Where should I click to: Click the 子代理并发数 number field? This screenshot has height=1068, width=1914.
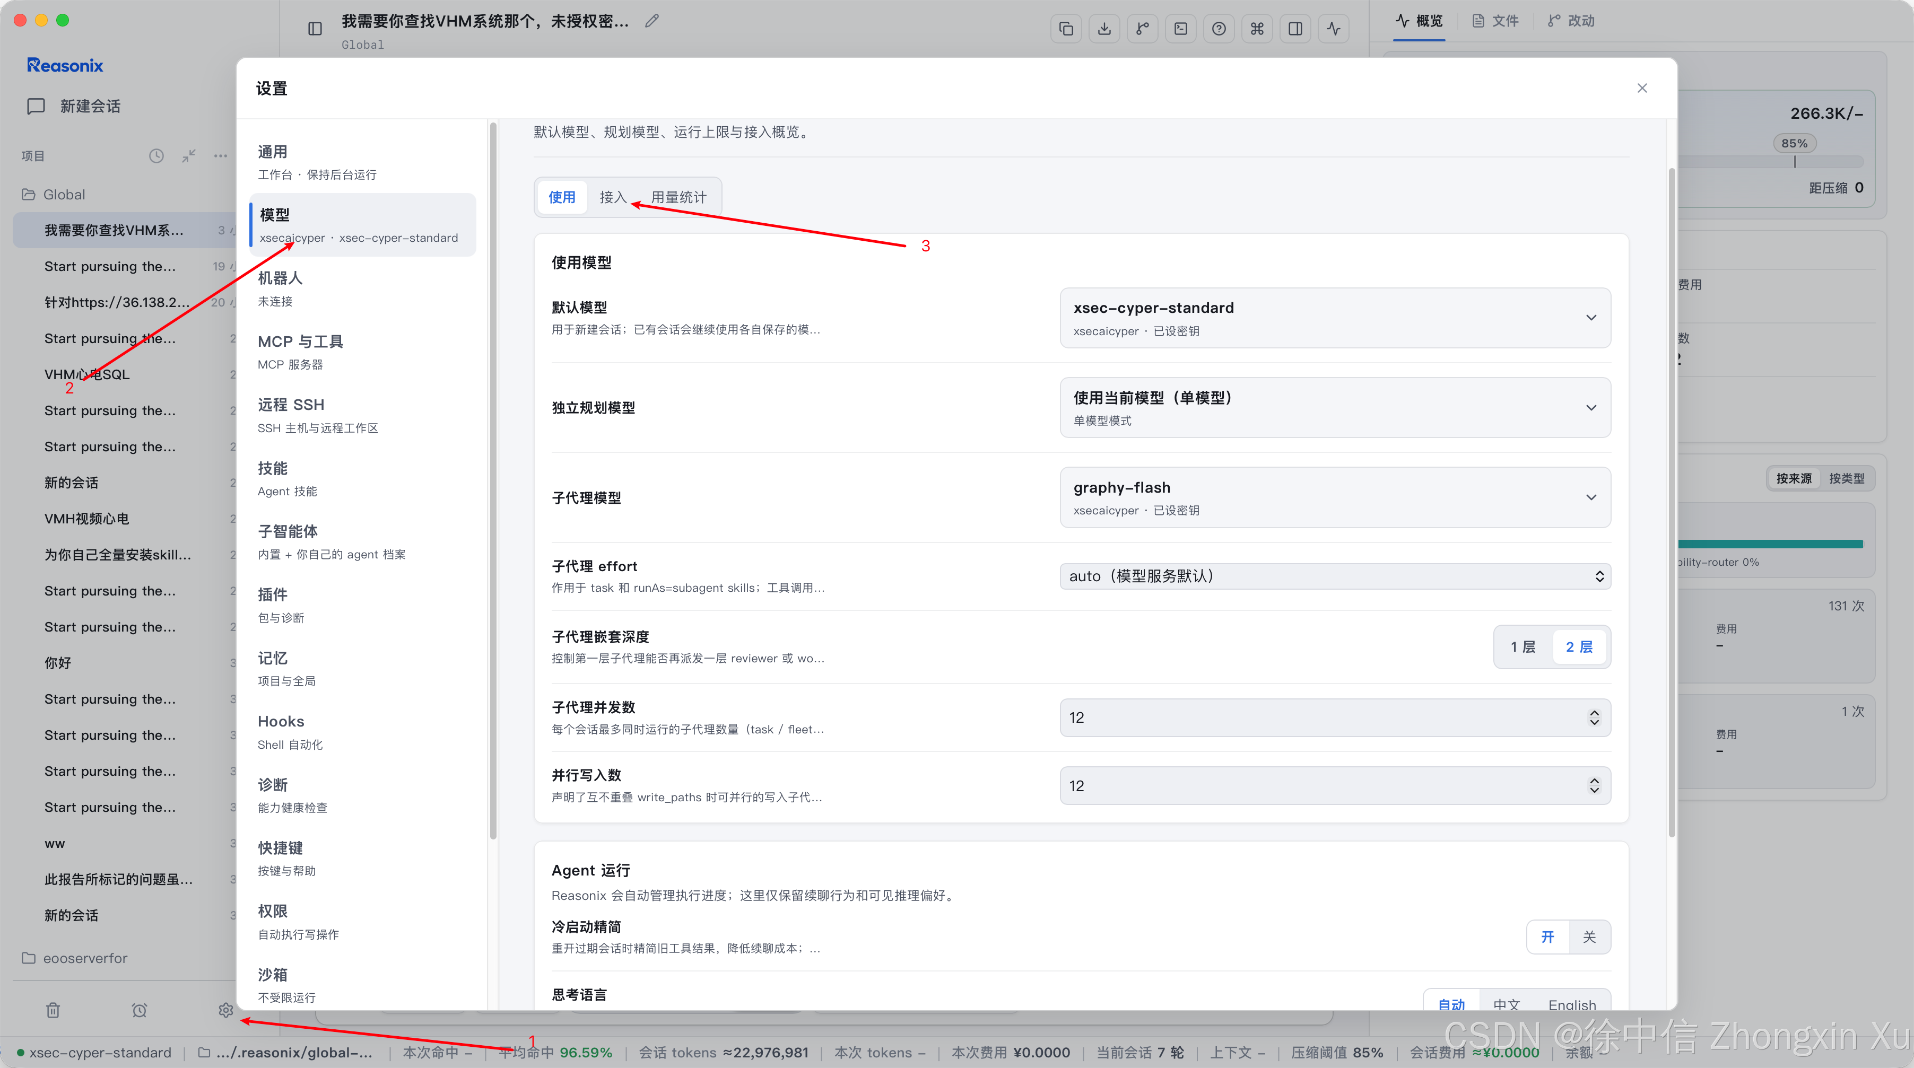point(1335,717)
